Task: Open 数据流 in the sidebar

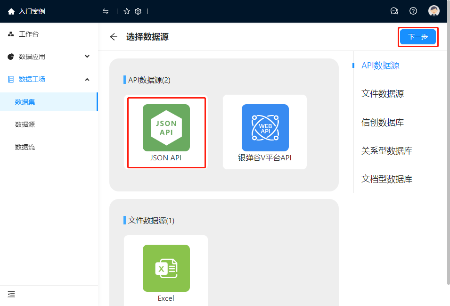Action: point(25,147)
